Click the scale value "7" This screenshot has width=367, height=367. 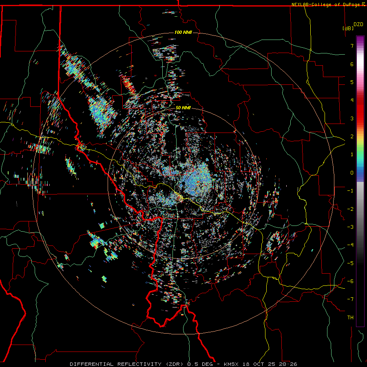click(x=352, y=46)
